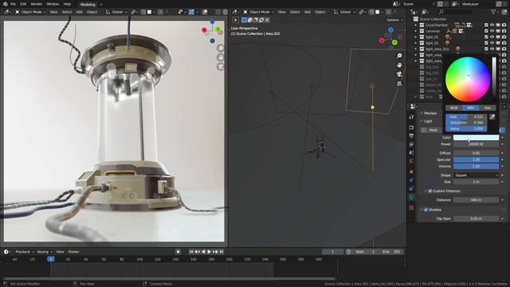Expand the light_01 collection

[x=416, y=37]
